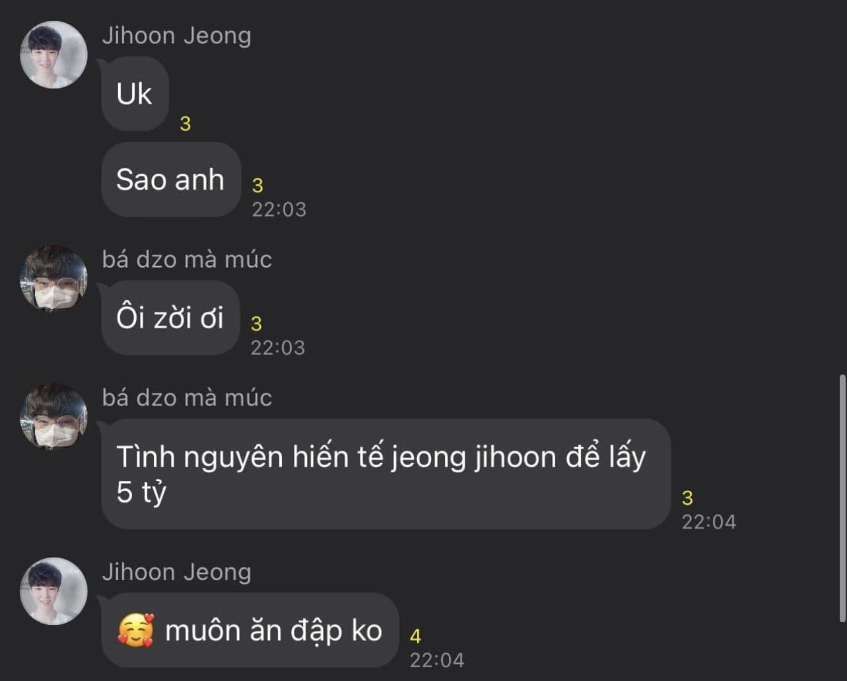
Task: Select the "Uk" message bubble
Action: click(135, 94)
